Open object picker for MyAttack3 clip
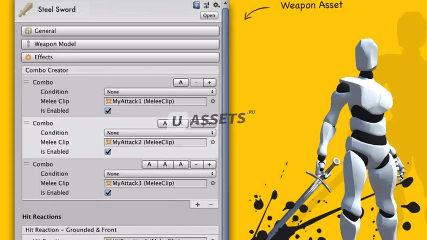427x240 pixels. click(212, 183)
